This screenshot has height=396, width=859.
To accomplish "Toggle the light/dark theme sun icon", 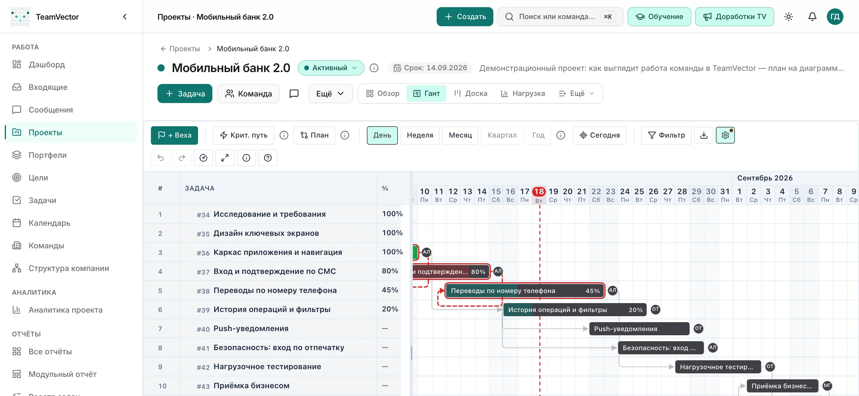I will 788,17.
